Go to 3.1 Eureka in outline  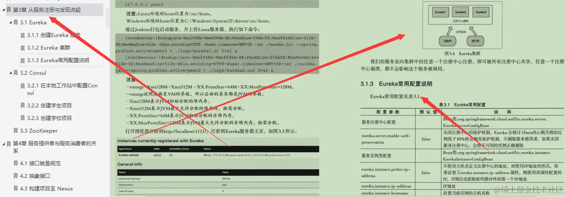33,23
